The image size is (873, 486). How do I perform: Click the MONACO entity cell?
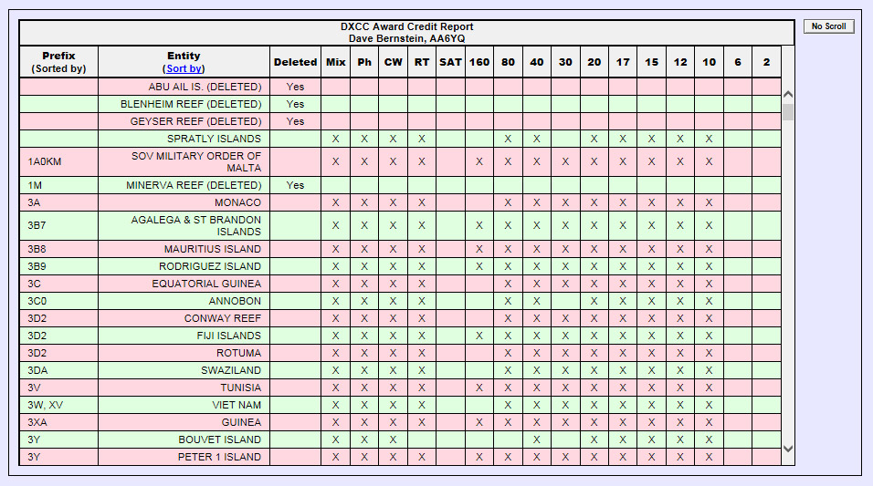[184, 202]
